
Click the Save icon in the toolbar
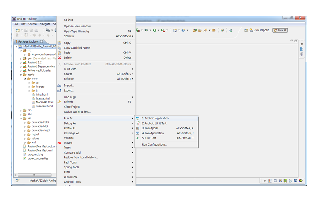[26, 30]
